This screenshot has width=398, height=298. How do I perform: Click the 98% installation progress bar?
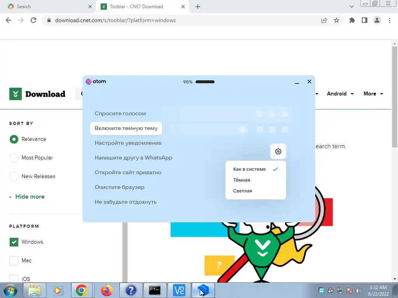coord(205,82)
